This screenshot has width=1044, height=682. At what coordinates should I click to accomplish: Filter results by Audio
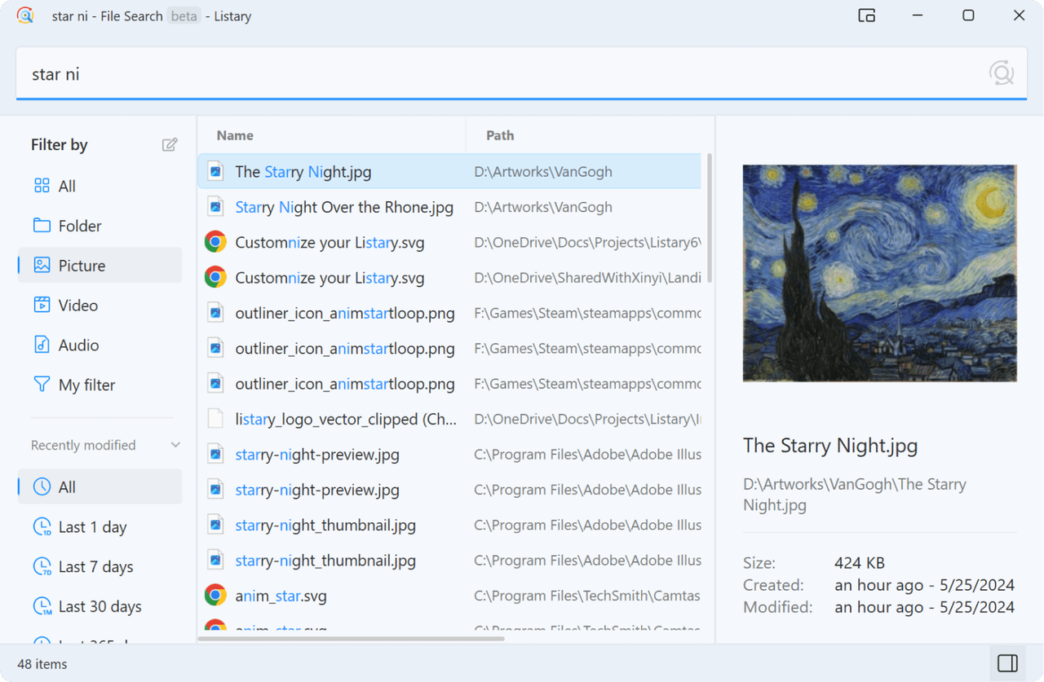coord(100,345)
